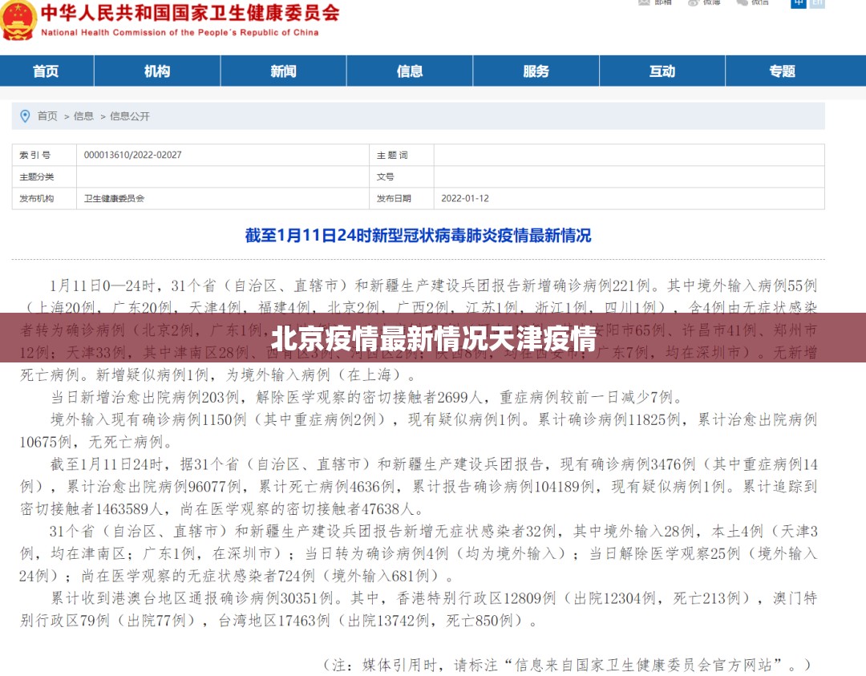The width and height of the screenshot is (866, 676).
Task: Open the 信息公开 breadcrumb link
Action: tap(130, 115)
